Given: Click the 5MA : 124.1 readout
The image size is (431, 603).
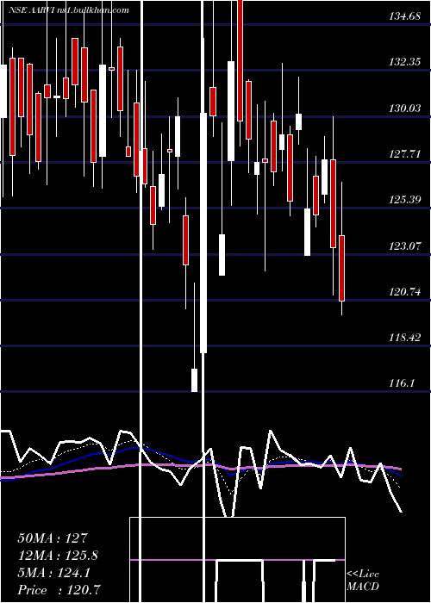Looking at the screenshot, I should (x=54, y=573).
